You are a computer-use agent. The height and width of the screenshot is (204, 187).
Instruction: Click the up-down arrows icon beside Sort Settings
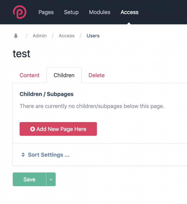click(23, 155)
